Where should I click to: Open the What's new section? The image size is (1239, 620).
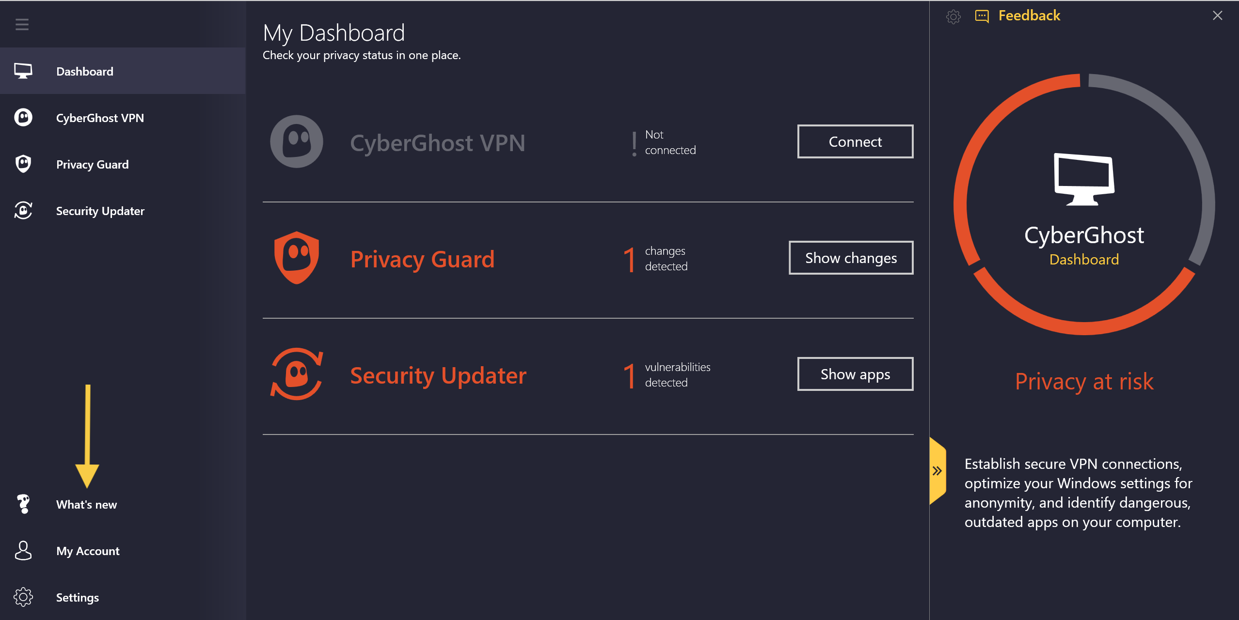pos(86,504)
